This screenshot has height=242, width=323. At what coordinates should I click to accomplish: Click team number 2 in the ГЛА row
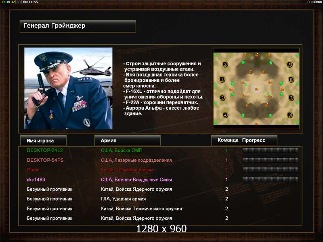(x=227, y=199)
